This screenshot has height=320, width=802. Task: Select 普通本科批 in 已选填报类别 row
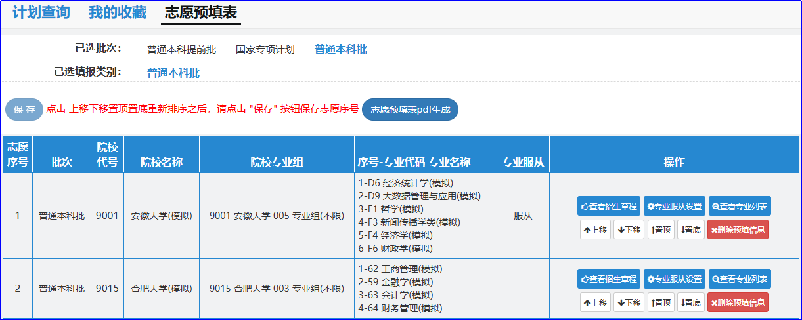point(173,73)
